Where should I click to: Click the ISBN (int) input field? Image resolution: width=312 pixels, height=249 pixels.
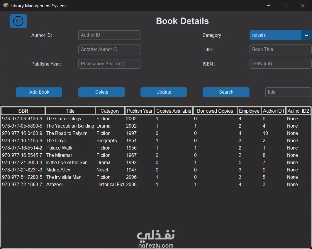(x=280, y=64)
